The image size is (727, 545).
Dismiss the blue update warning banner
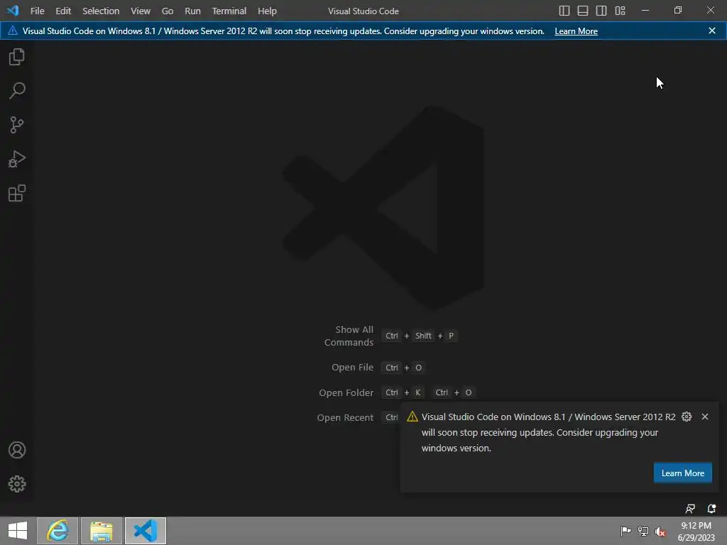click(712, 31)
